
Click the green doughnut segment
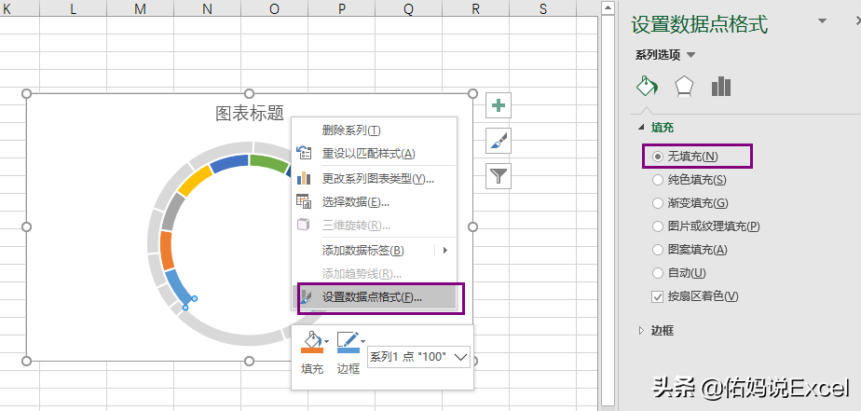click(x=268, y=161)
